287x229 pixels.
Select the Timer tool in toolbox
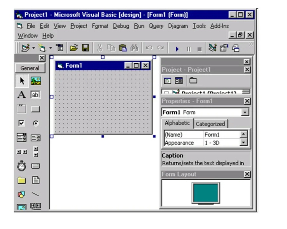22,166
